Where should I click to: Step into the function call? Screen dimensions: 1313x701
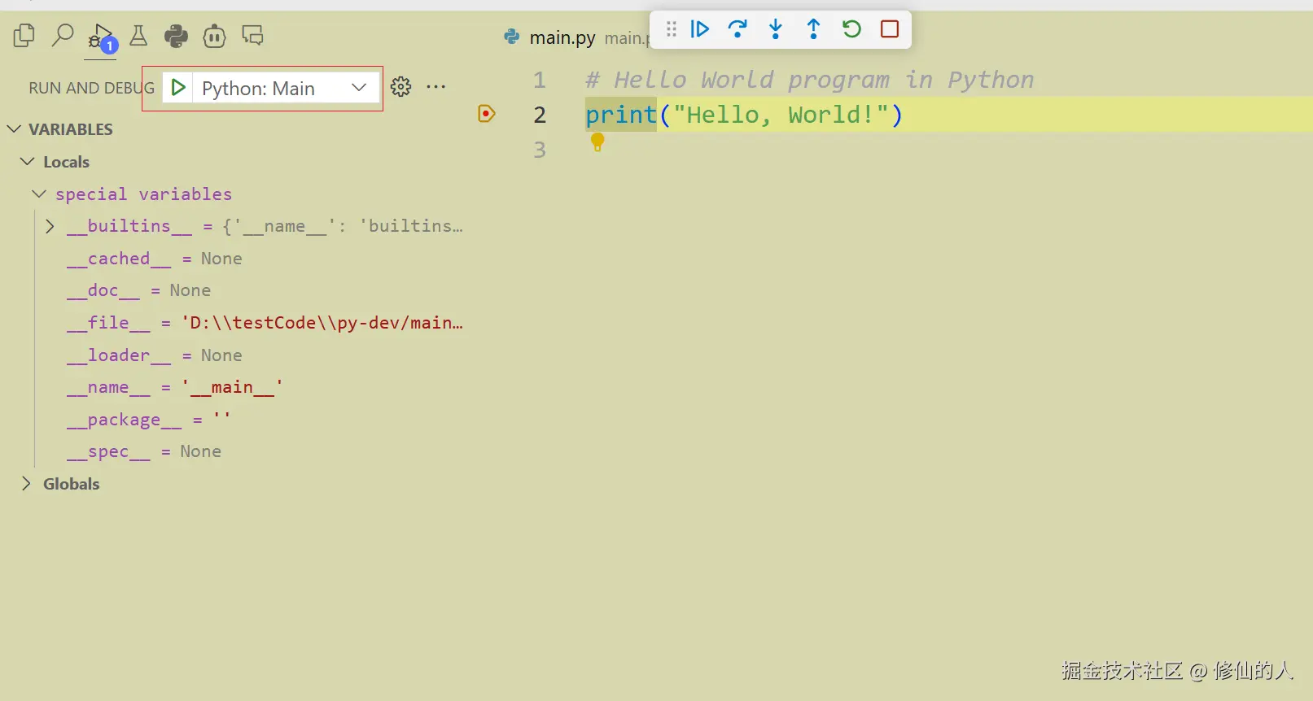point(776,29)
